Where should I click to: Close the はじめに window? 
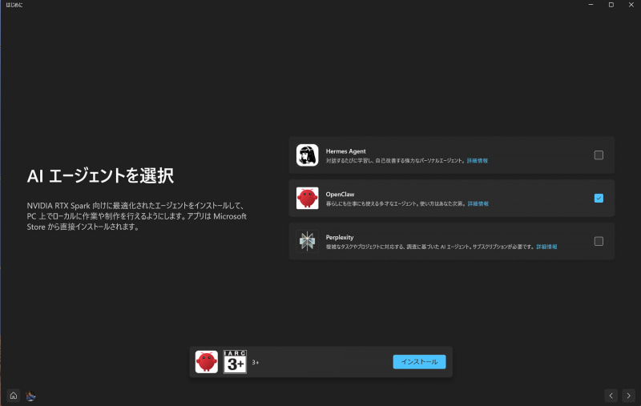(631, 5)
